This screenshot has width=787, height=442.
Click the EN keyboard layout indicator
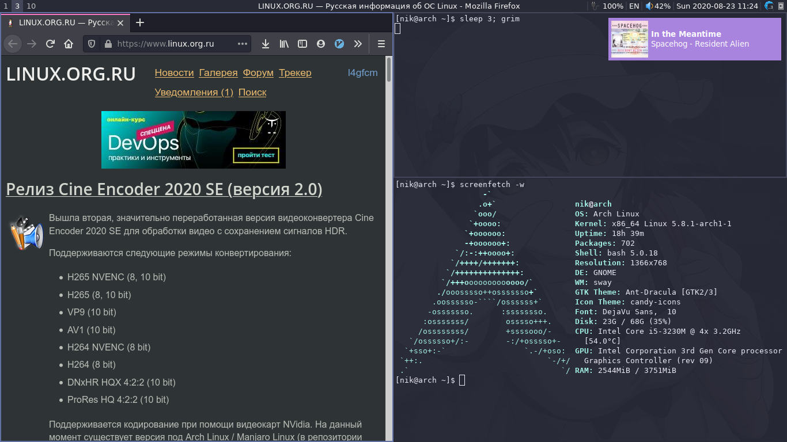[x=634, y=6]
